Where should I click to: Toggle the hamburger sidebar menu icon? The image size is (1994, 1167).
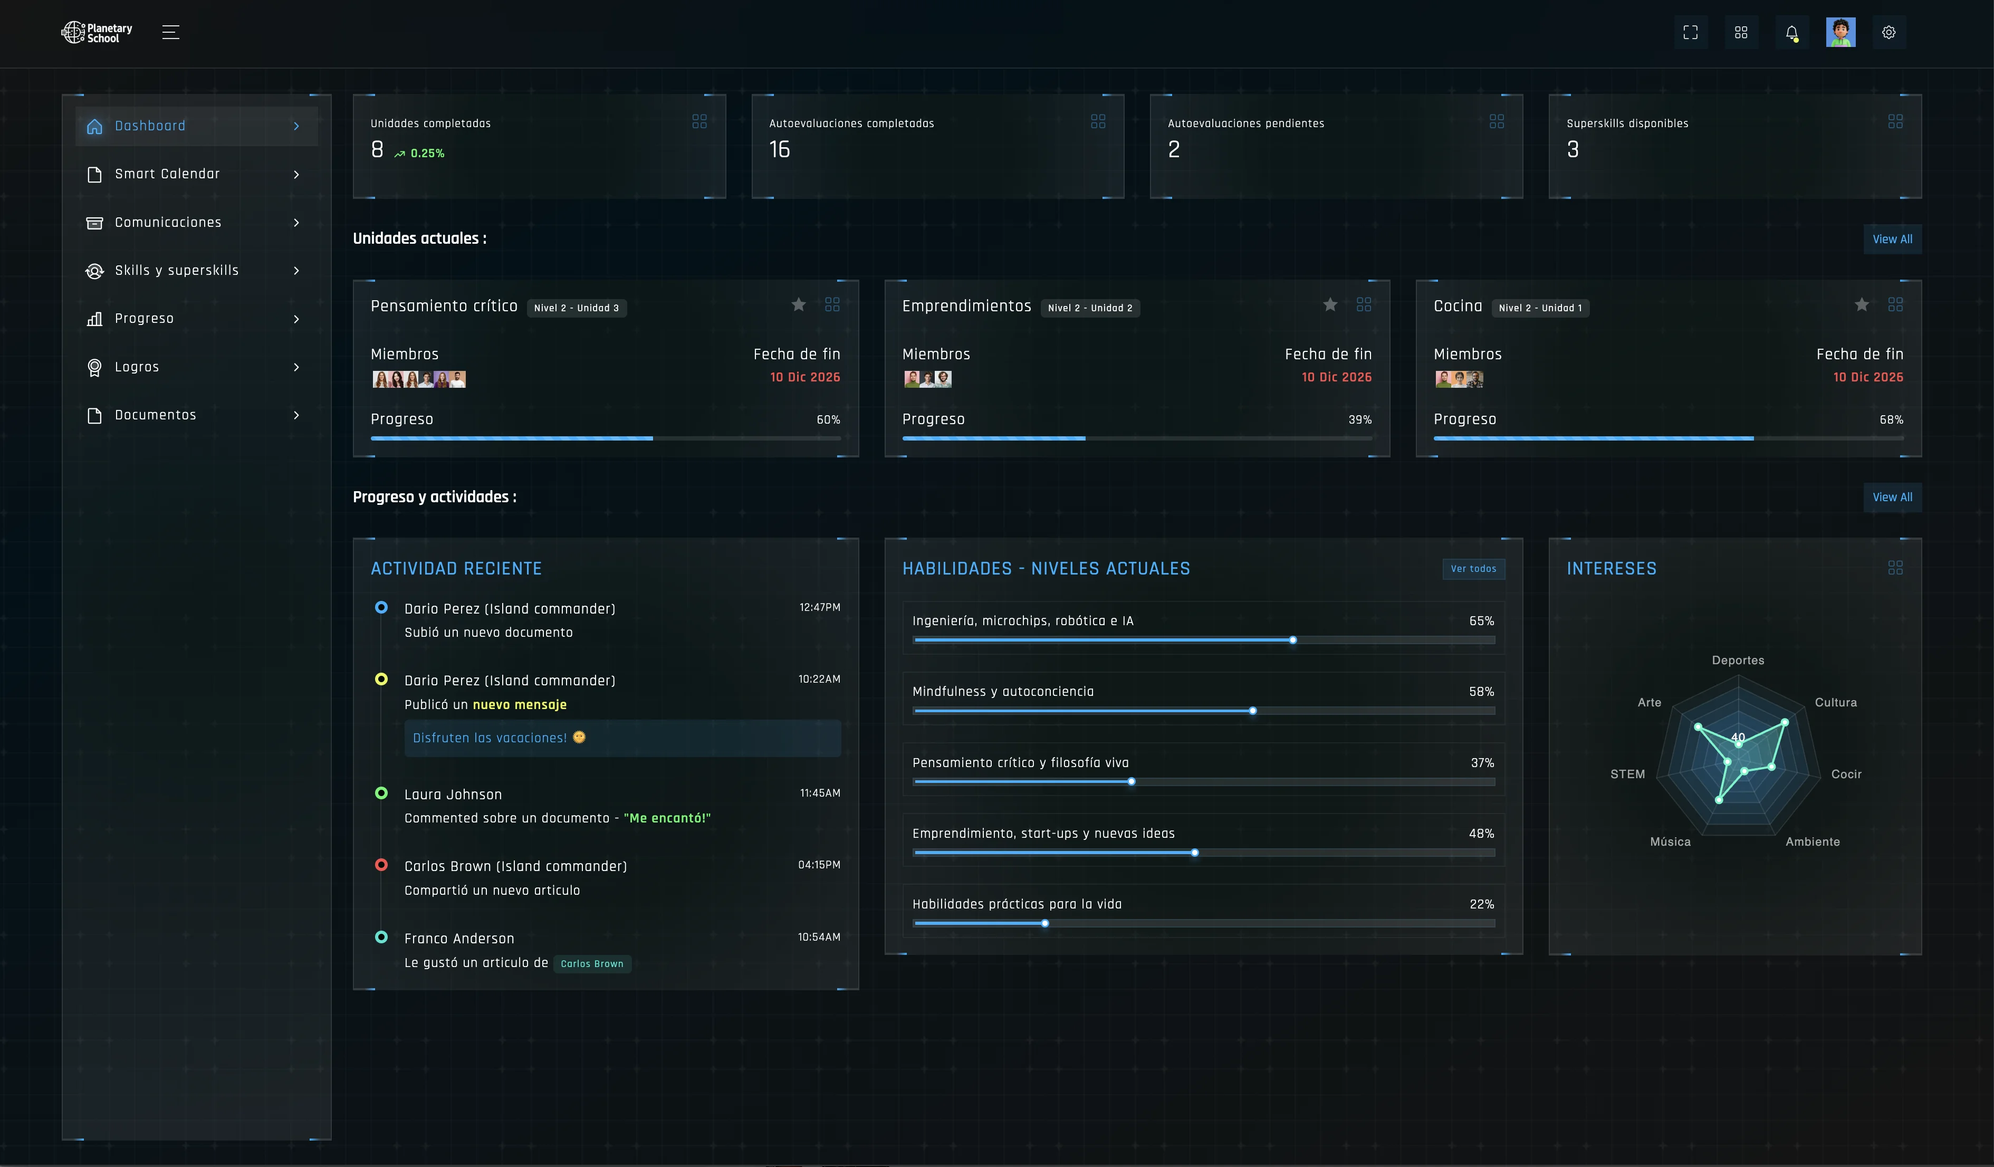(171, 32)
